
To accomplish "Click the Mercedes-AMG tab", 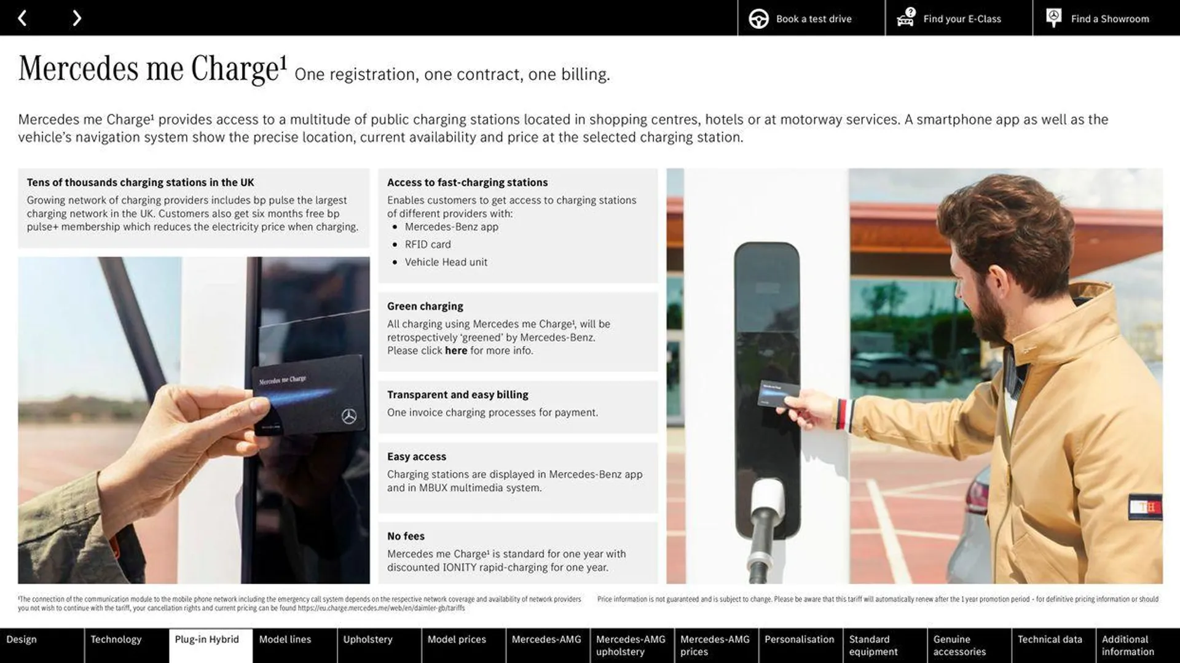I will 546,645.
